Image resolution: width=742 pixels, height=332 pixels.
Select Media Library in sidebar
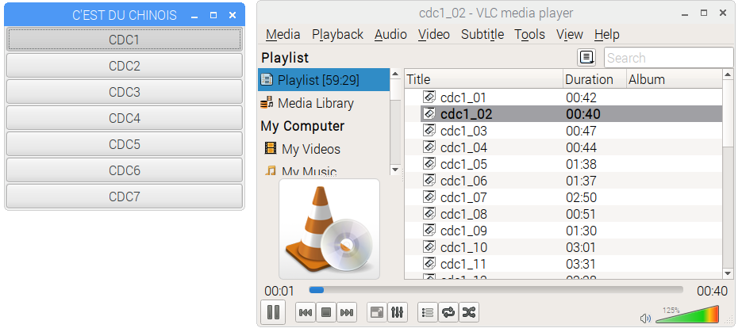coord(324,103)
